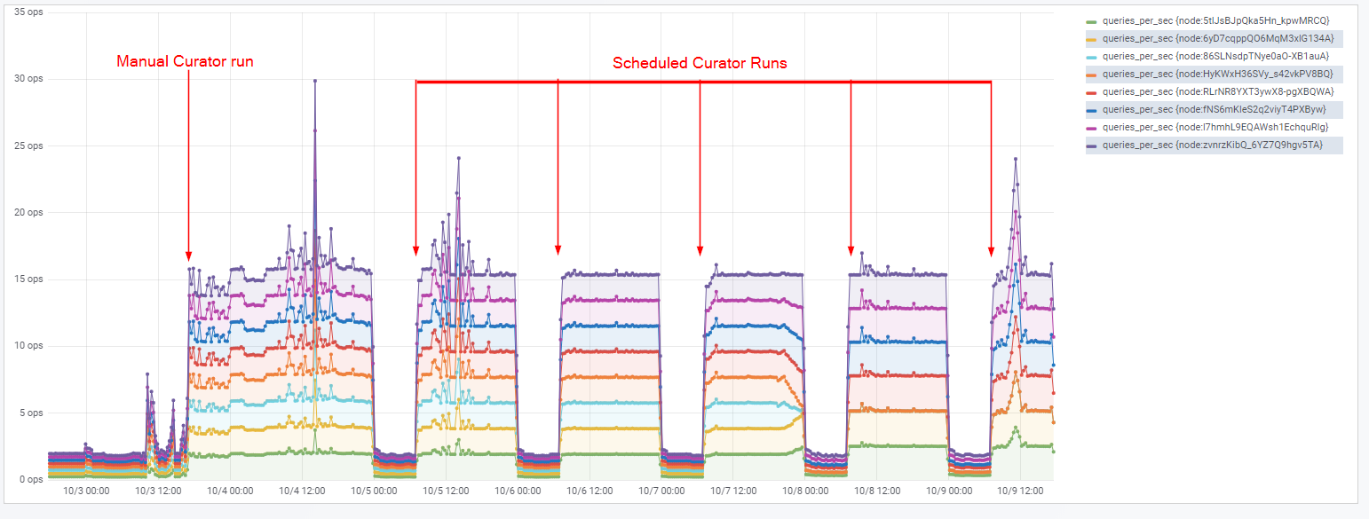The width and height of the screenshot is (1369, 519).
Task: Click the 10/5 12:00 x-axis label
Action: (x=446, y=490)
